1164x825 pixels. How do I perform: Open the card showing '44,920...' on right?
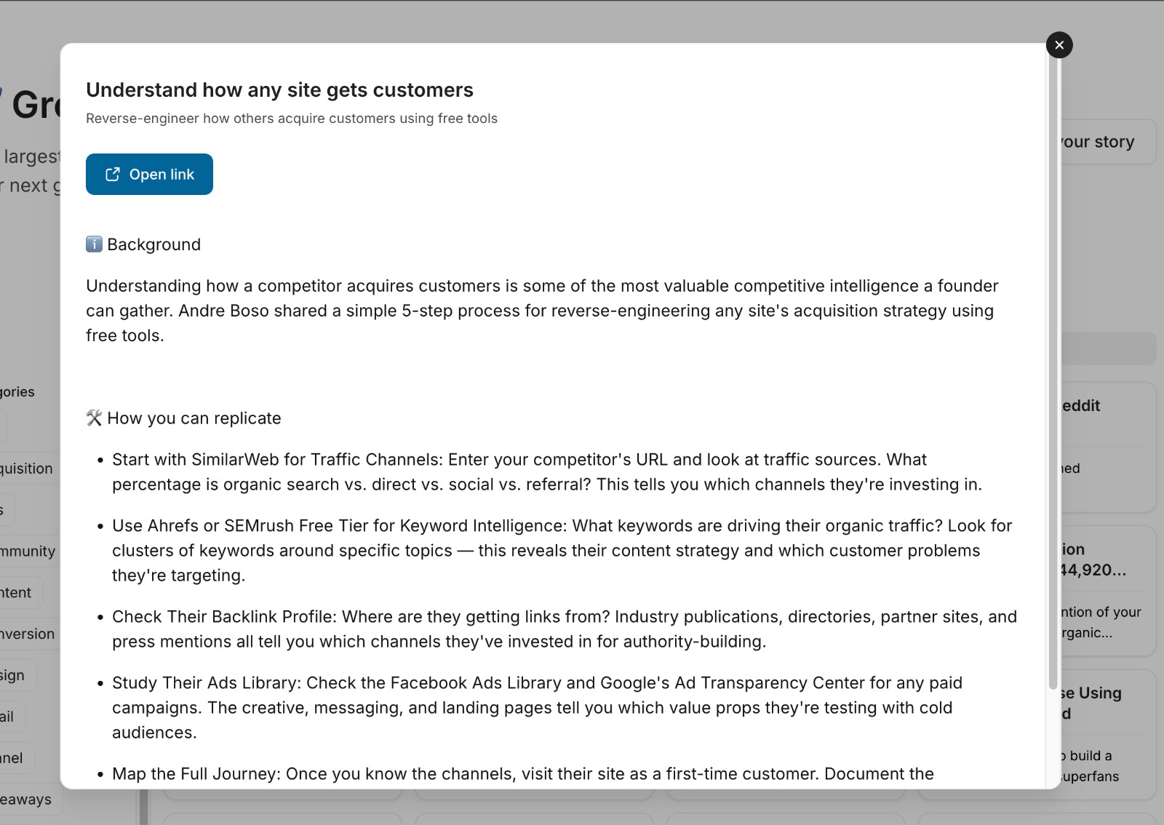[x=1108, y=591]
